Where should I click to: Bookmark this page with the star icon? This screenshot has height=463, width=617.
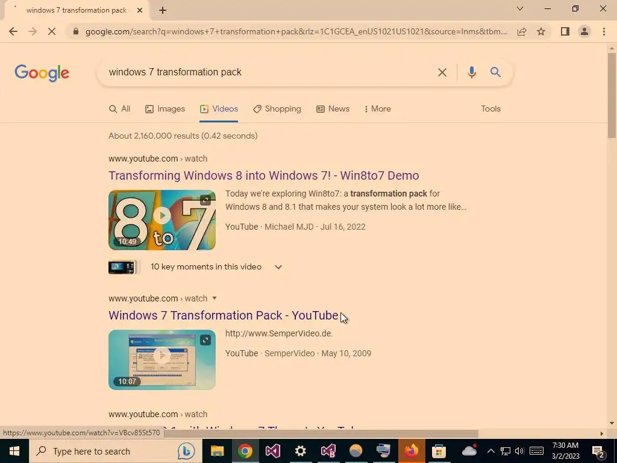[542, 31]
